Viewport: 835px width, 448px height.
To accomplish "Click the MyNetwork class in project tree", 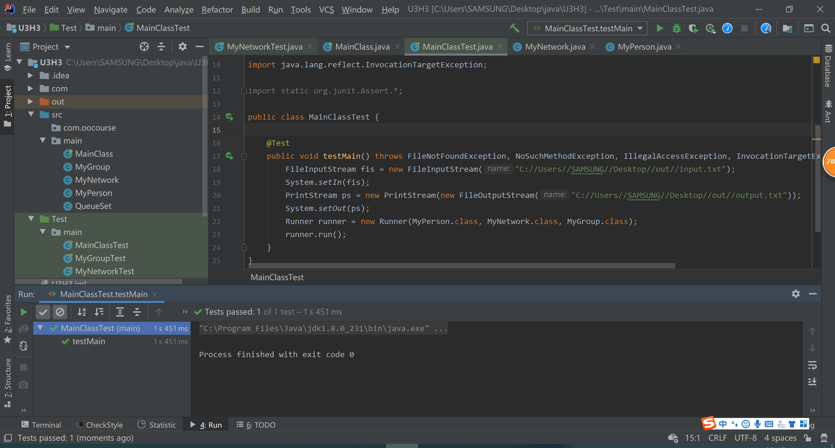I will 97,180.
